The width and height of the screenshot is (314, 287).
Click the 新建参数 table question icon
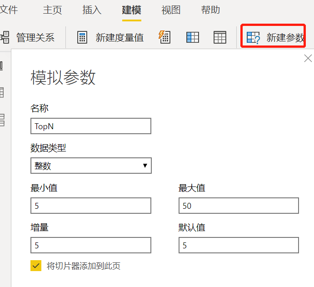coord(253,38)
